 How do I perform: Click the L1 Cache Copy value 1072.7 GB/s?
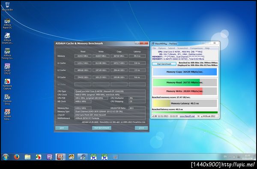[x=119, y=63]
